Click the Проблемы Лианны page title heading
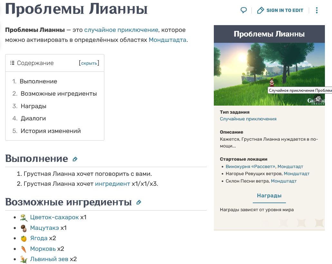 (x=76, y=9)
